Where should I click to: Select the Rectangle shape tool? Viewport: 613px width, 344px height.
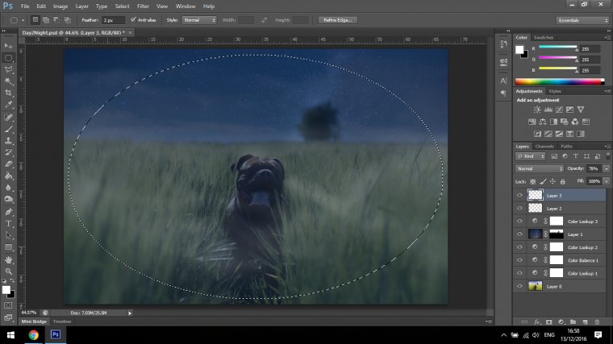pos(8,247)
